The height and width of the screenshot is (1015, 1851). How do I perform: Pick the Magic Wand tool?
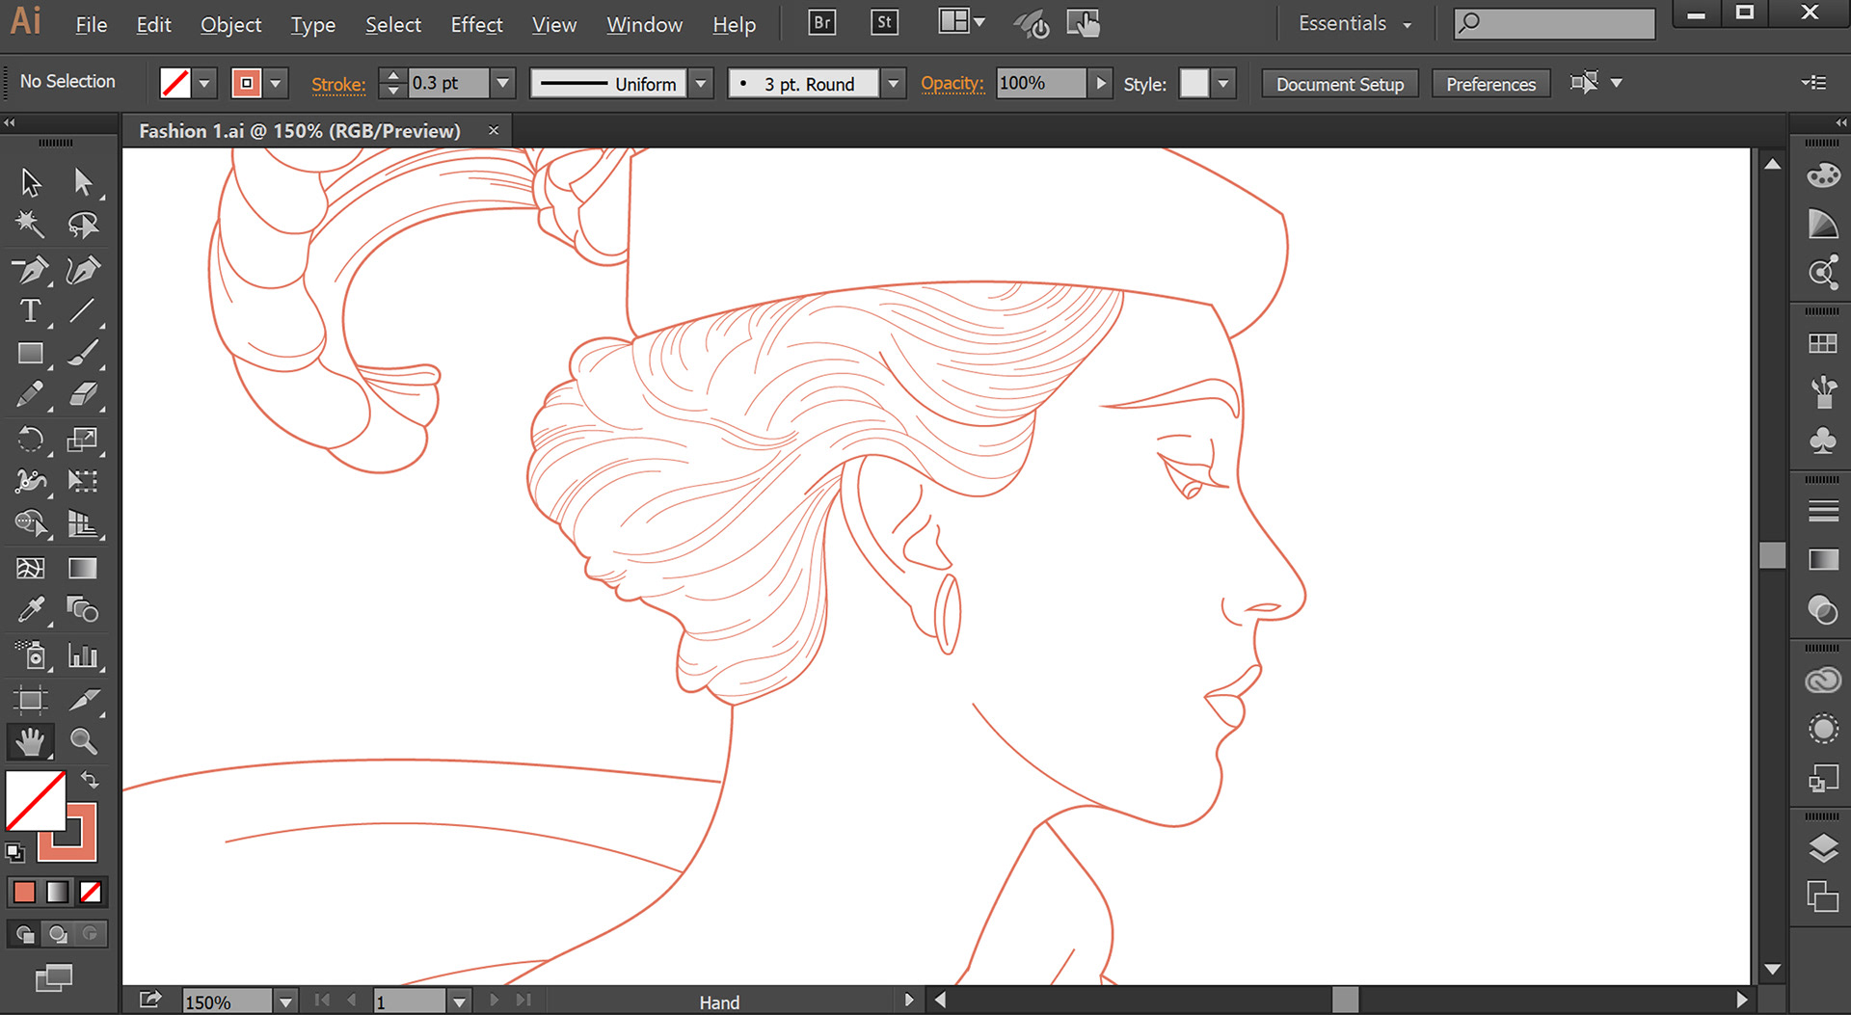tap(31, 225)
